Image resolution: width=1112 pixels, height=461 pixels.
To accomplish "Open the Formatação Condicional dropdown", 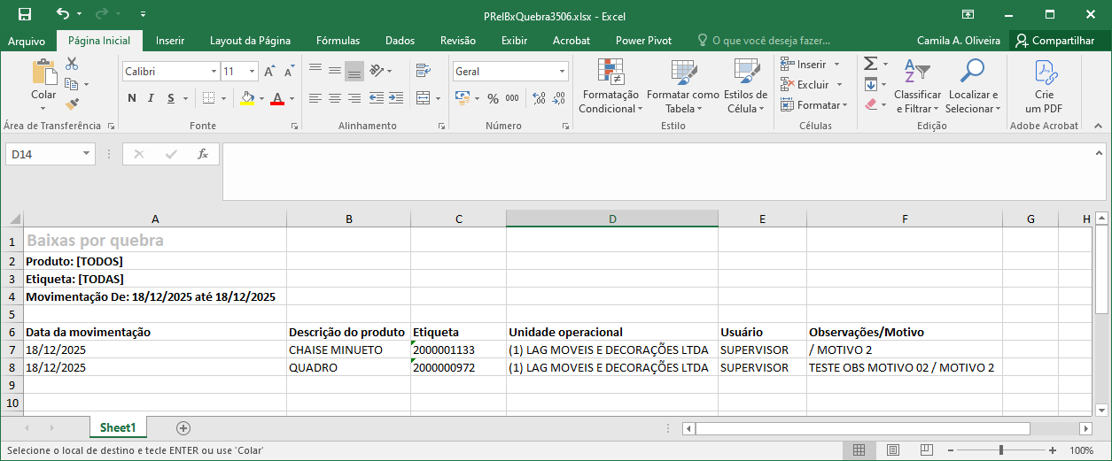I will coord(610,88).
